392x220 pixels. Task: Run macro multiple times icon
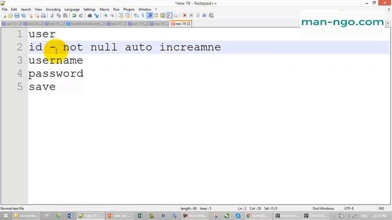pos(205,16)
